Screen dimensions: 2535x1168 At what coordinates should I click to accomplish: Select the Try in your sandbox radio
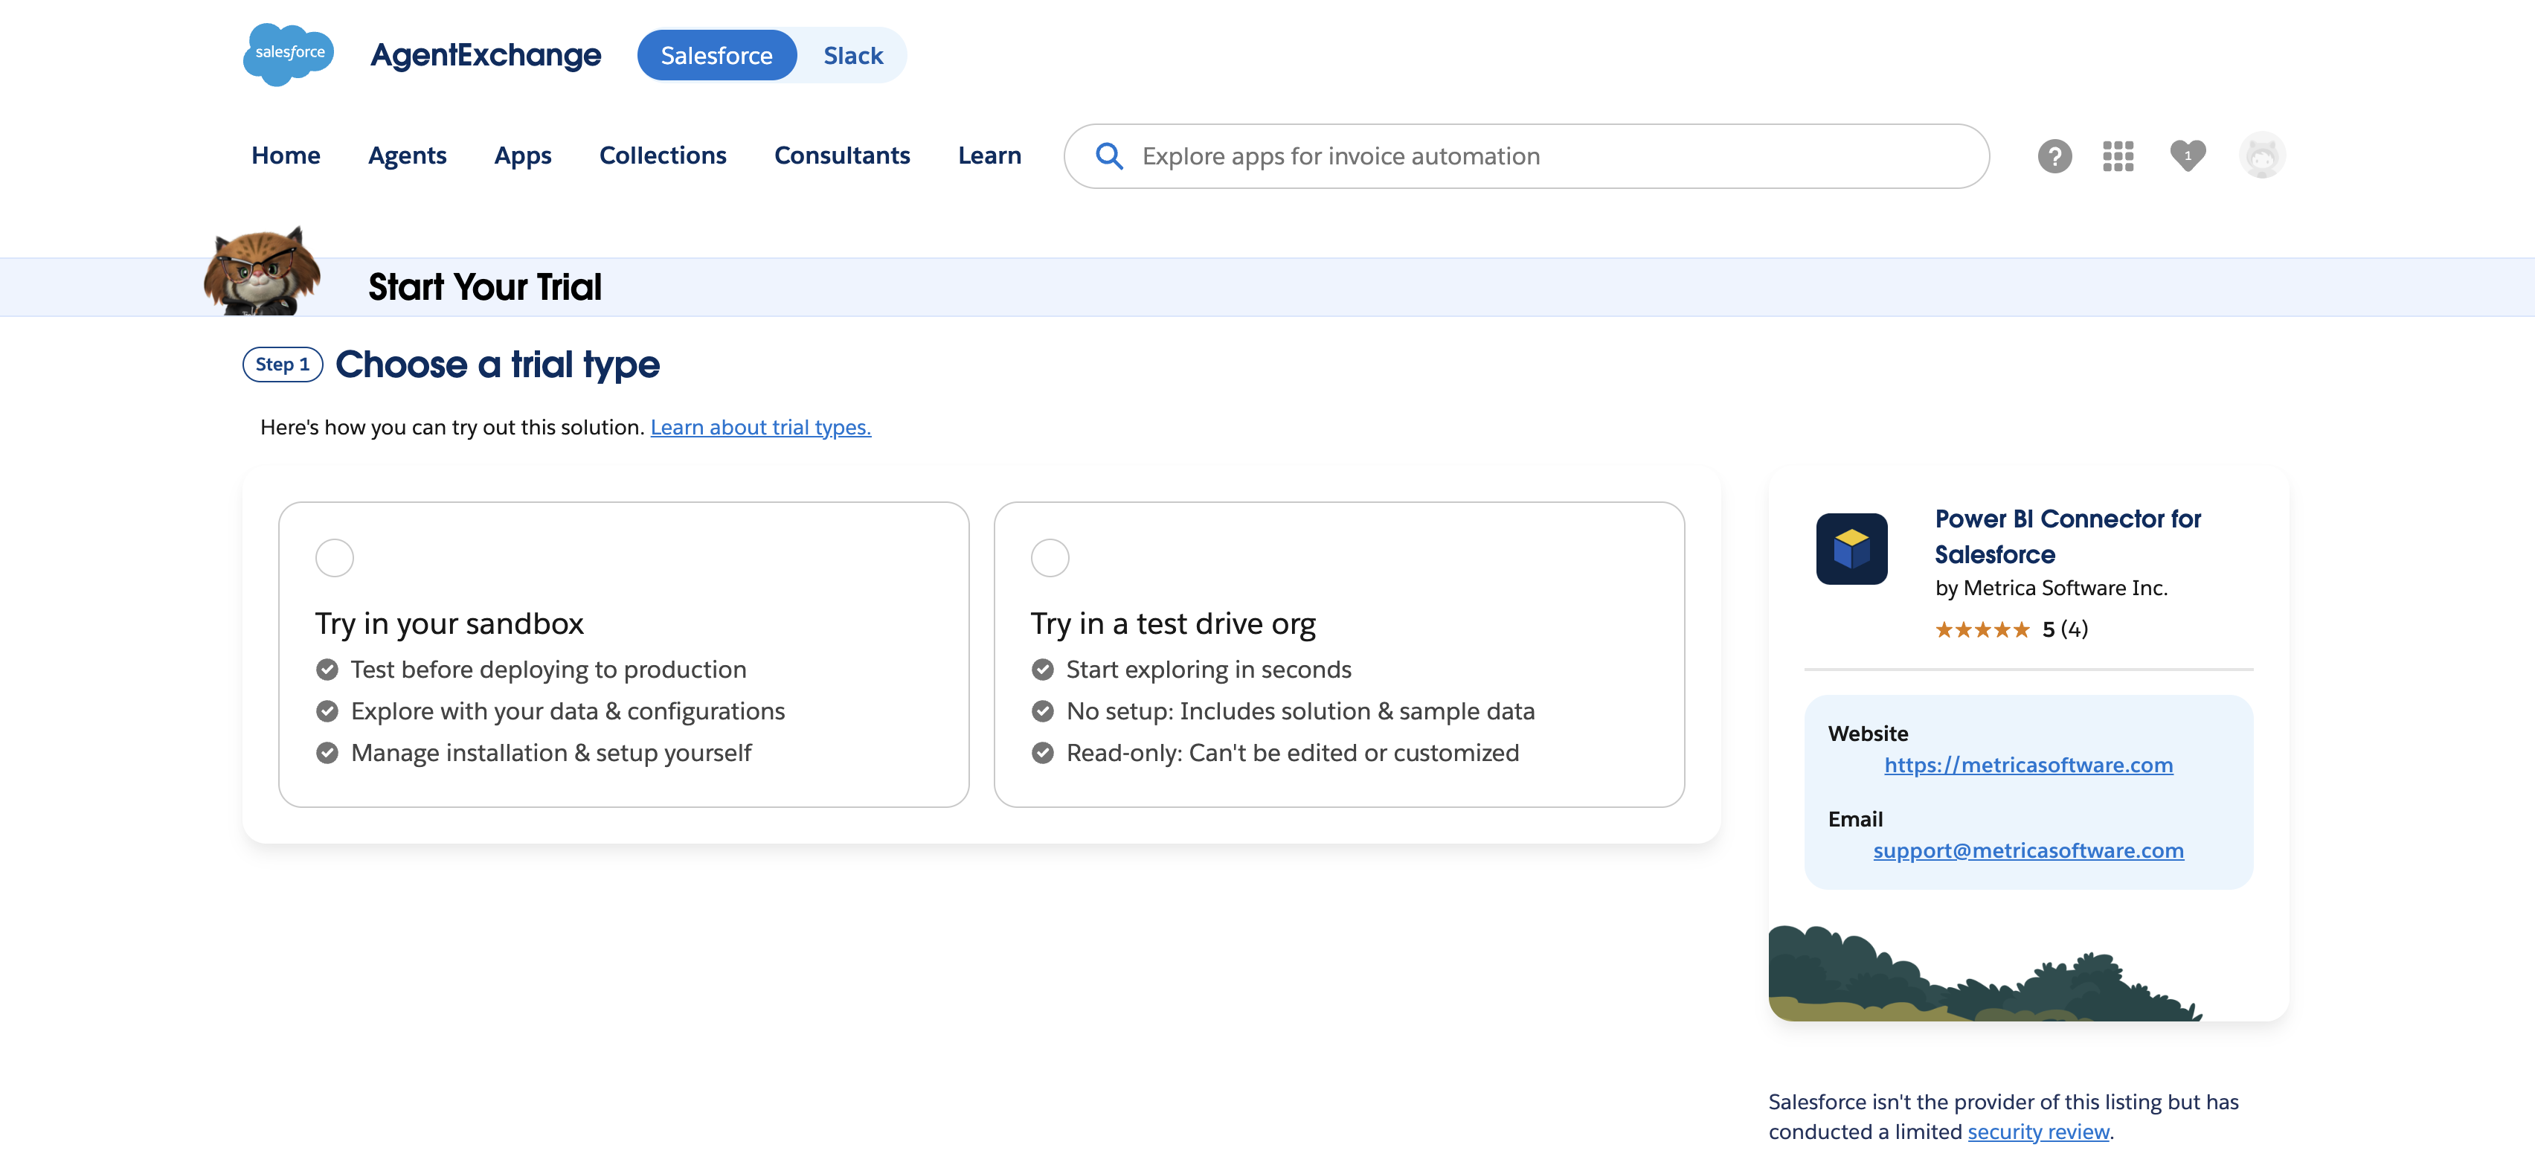[x=335, y=558]
